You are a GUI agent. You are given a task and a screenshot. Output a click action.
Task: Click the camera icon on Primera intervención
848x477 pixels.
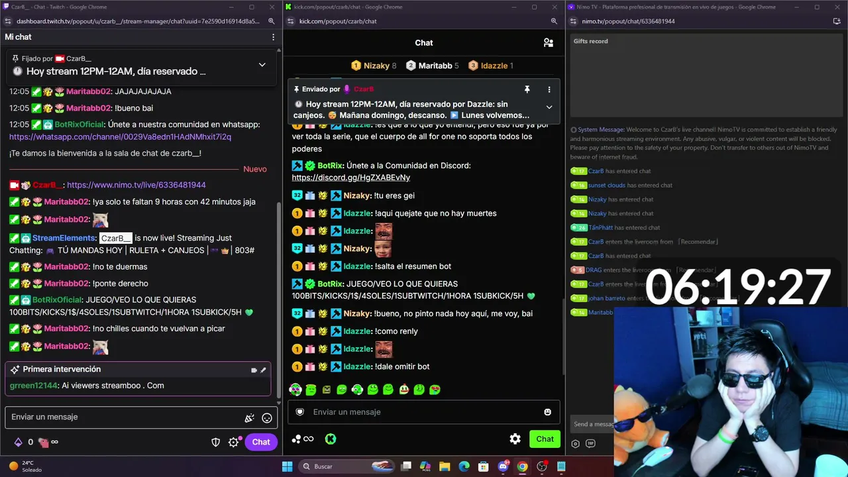coord(254,370)
